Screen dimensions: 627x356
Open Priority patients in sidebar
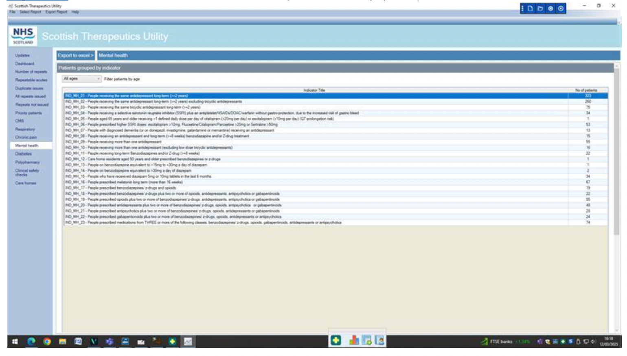28,113
